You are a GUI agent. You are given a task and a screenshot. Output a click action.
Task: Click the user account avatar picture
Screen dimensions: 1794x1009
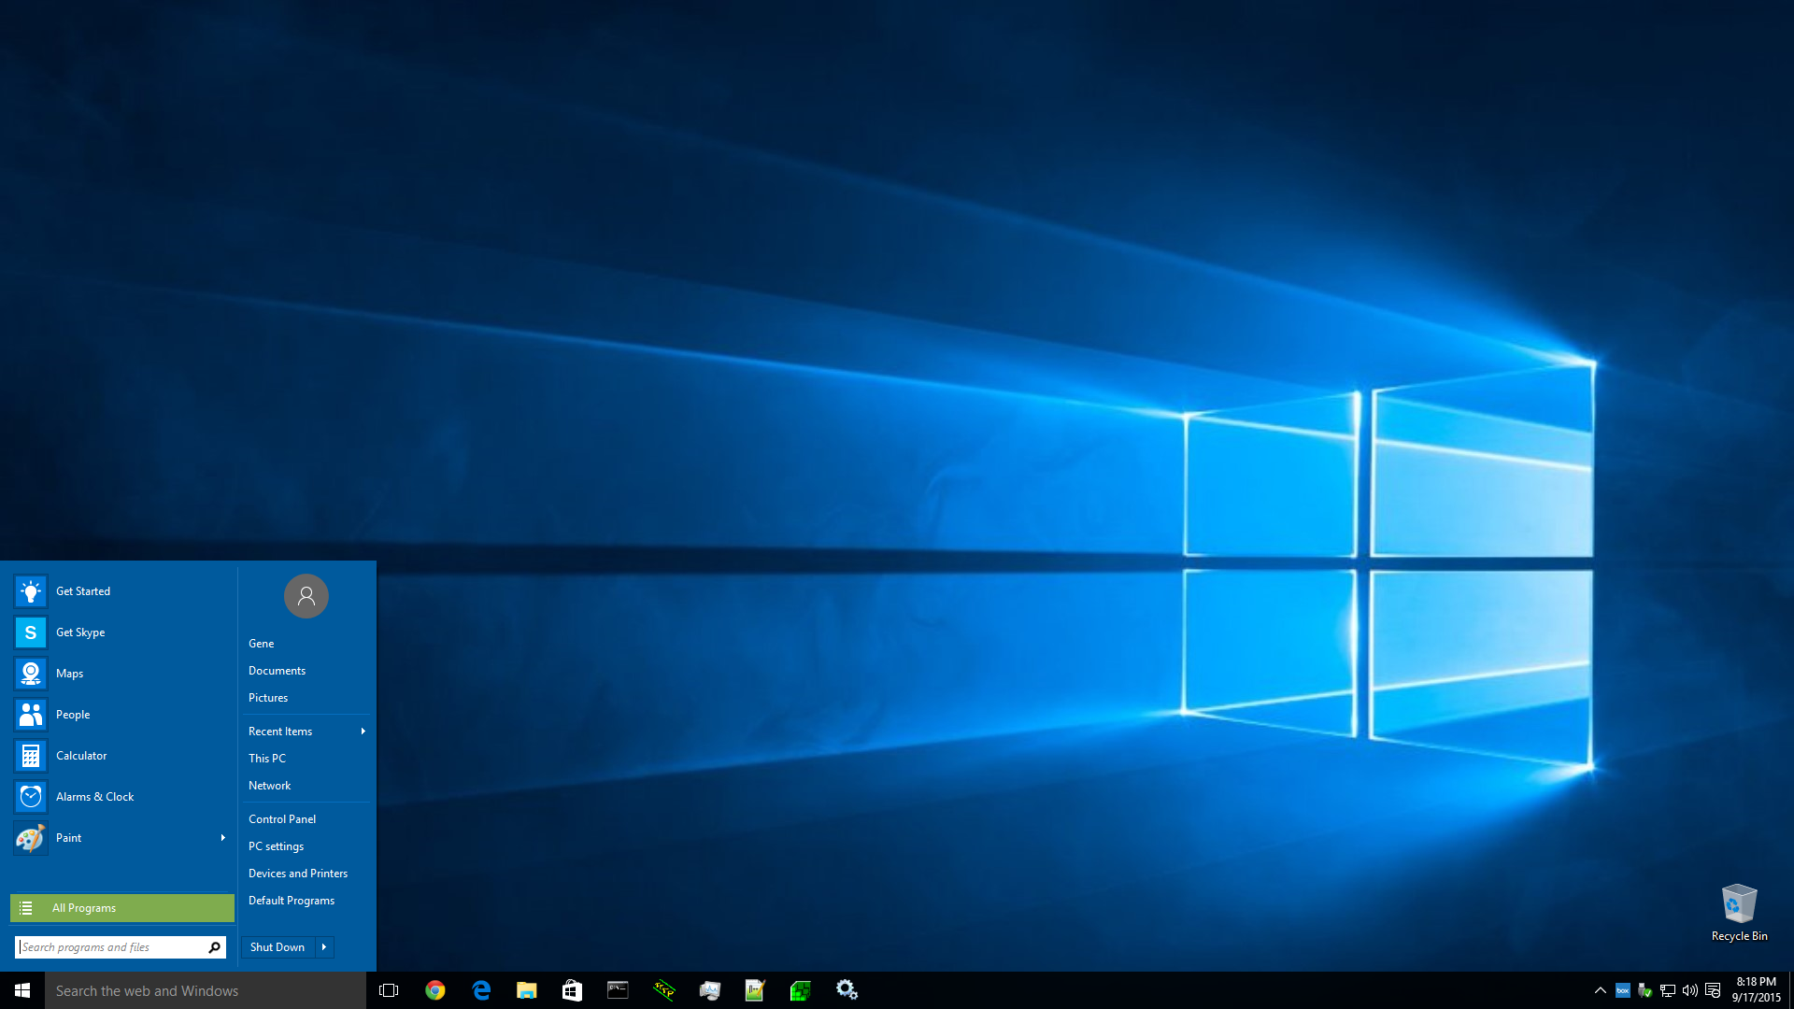pos(306,596)
